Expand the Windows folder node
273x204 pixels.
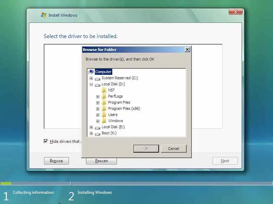(x=98, y=121)
